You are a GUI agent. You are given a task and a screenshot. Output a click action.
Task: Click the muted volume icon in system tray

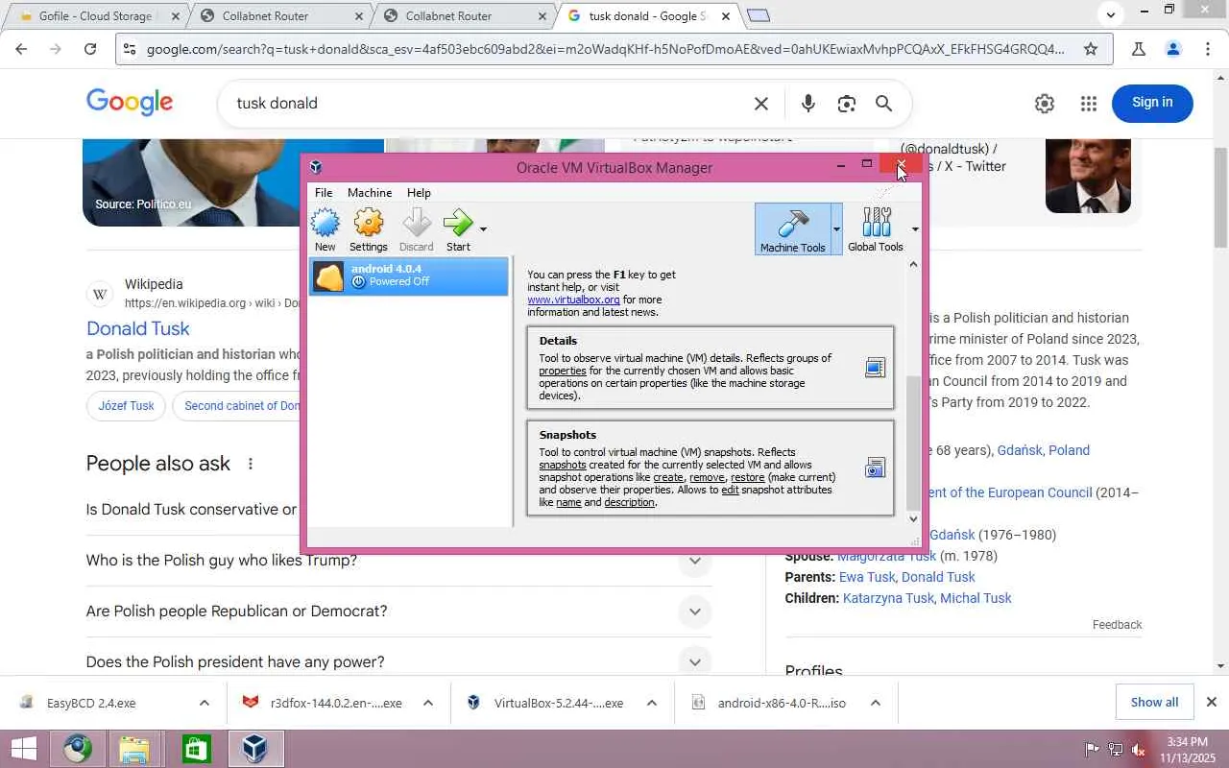coord(1139,750)
